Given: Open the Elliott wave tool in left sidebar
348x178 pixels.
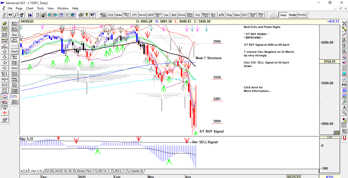Looking at the screenshot, I should tap(5, 46).
